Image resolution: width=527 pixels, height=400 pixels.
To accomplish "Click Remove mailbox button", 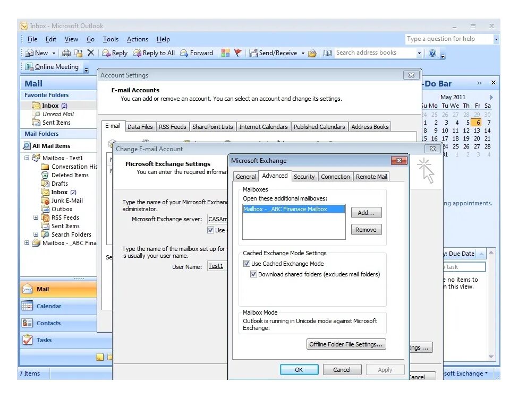I will click(366, 230).
